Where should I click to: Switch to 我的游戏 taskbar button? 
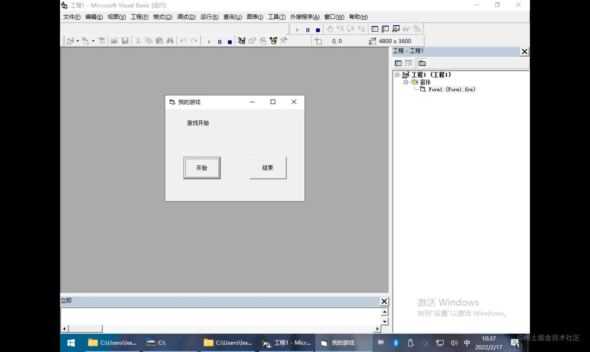343,343
